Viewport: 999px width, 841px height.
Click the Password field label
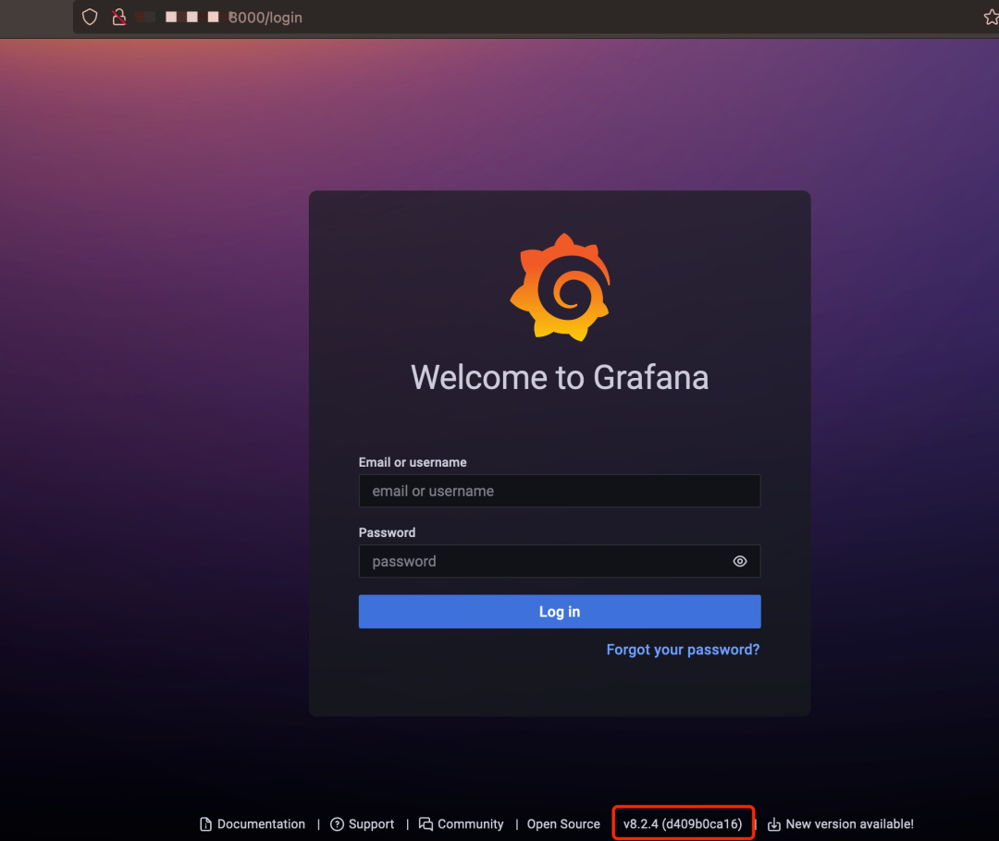pyautogui.click(x=387, y=532)
